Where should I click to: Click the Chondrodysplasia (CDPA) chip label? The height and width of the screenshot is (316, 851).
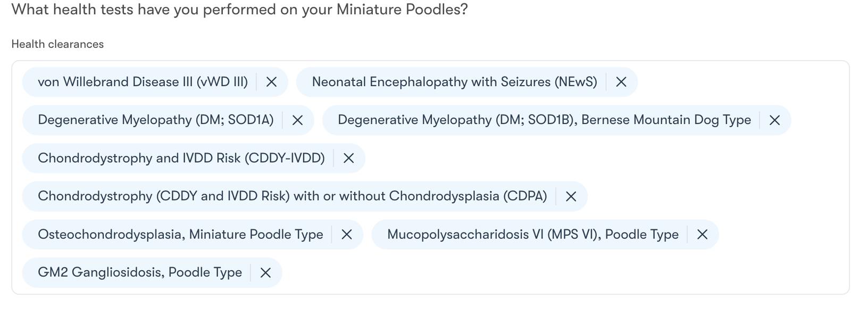292,196
